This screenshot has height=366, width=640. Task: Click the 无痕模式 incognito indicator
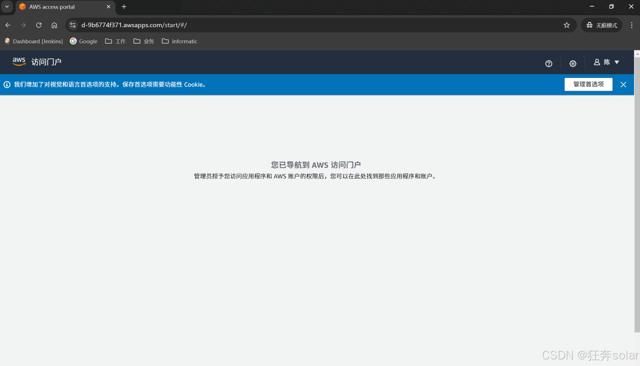(x=601, y=25)
